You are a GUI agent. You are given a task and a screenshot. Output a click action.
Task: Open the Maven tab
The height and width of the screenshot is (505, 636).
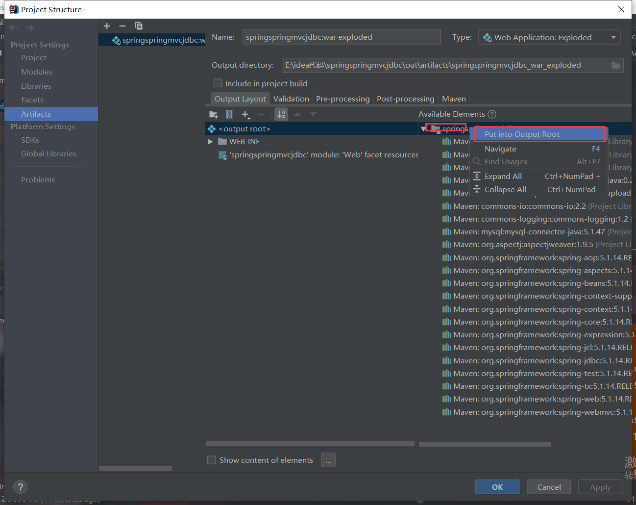coord(454,99)
